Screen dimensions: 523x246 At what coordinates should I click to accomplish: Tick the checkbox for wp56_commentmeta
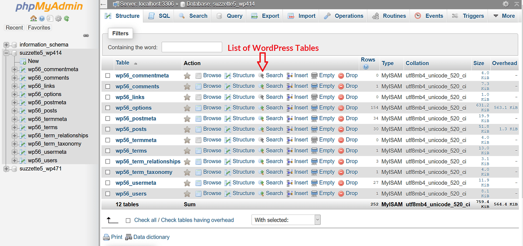click(108, 76)
